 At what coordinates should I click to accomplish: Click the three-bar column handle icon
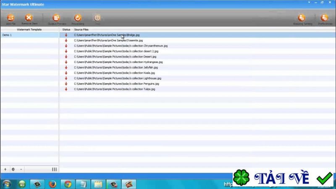coord(55,169)
